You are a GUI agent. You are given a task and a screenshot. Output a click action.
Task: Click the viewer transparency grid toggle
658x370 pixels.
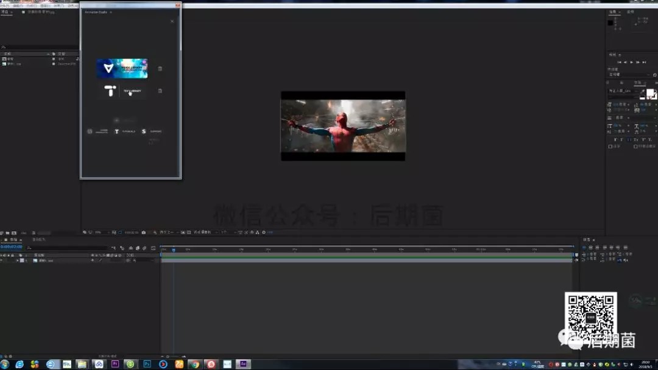pos(189,232)
